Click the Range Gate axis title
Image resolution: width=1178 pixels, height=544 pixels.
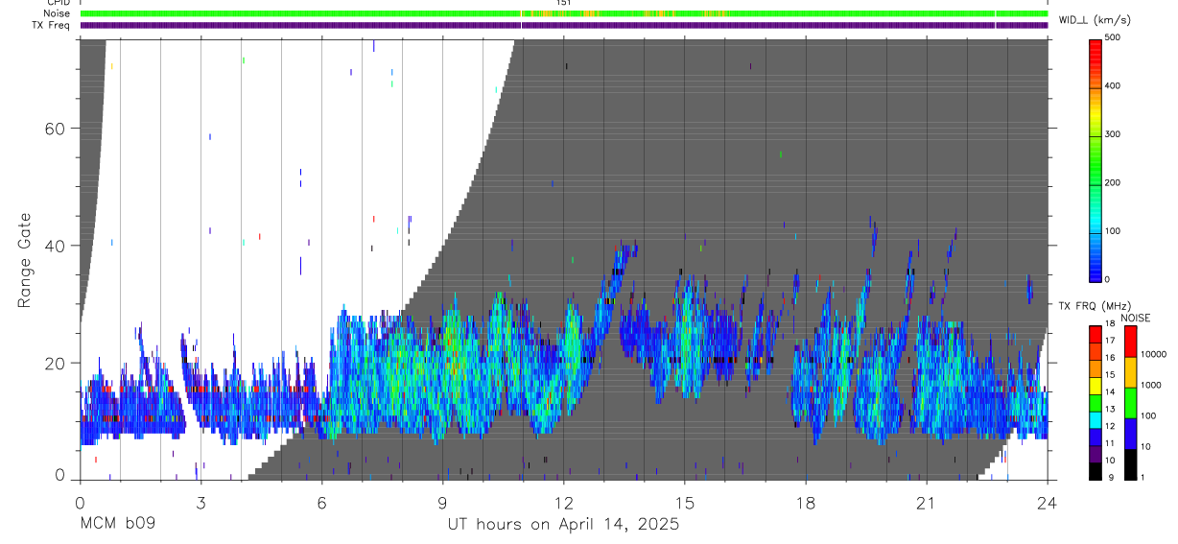point(25,260)
